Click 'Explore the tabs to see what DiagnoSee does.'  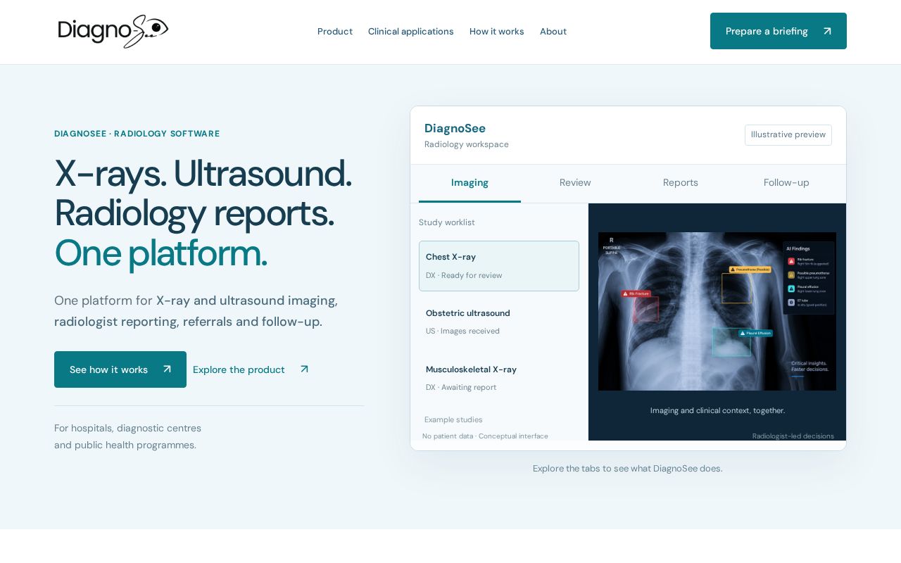628,469
